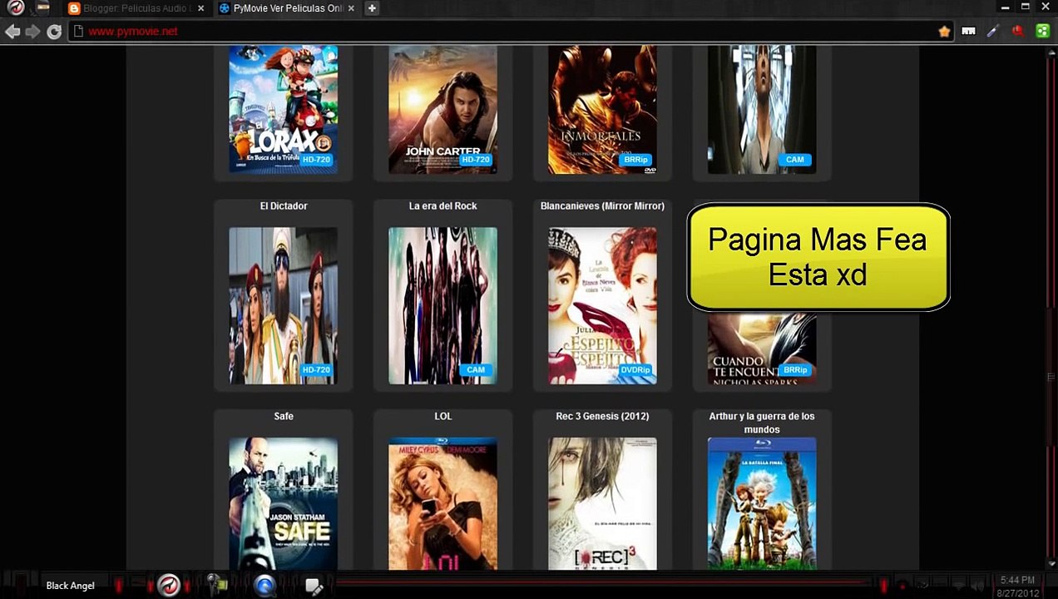Click the Black Angel taskbar label
Image resolution: width=1058 pixels, height=599 pixels.
pyautogui.click(x=71, y=586)
